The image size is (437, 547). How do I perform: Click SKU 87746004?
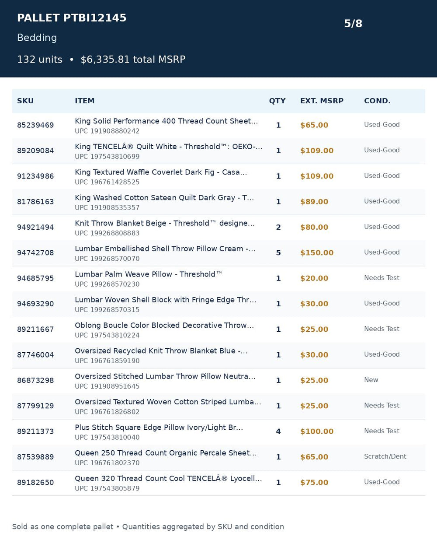[x=35, y=355]
